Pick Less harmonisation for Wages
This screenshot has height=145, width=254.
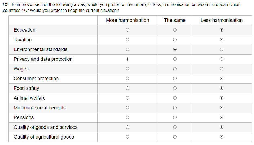tap(222, 69)
